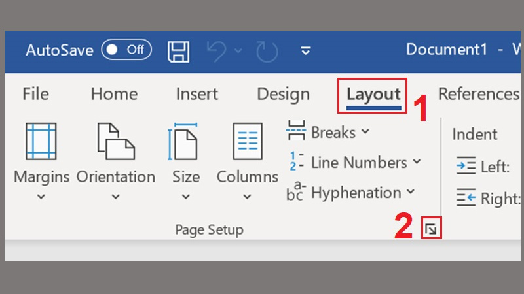Switch to the Insert tab
The height and width of the screenshot is (294, 524).
click(197, 94)
